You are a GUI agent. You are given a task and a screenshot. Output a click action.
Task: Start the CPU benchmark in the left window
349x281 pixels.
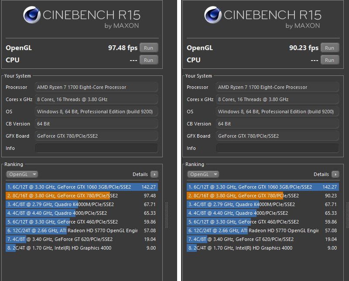tap(149, 60)
